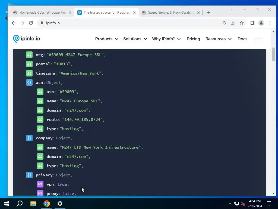Viewport: 278px width, 209px height.
Task: Open taskbar search magnifier
Action: (x=20, y=204)
